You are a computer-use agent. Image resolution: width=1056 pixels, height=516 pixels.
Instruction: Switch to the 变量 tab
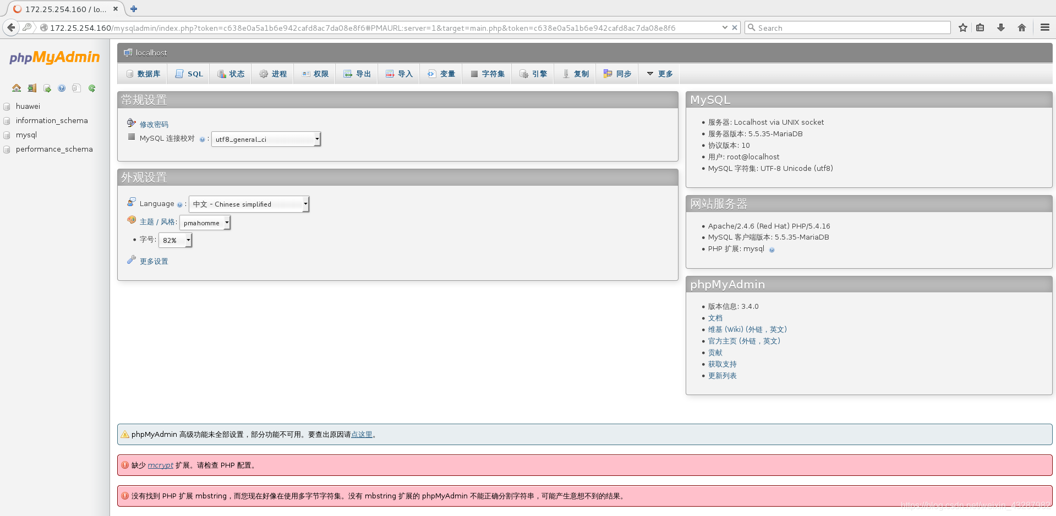coord(441,74)
